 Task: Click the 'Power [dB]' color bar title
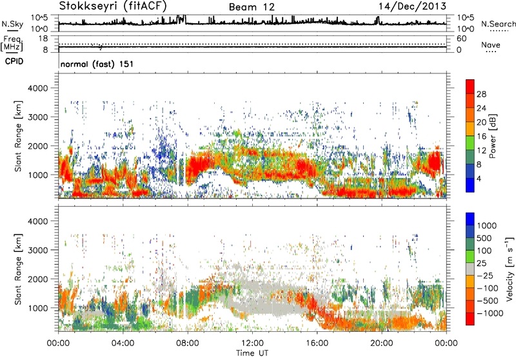(x=493, y=136)
